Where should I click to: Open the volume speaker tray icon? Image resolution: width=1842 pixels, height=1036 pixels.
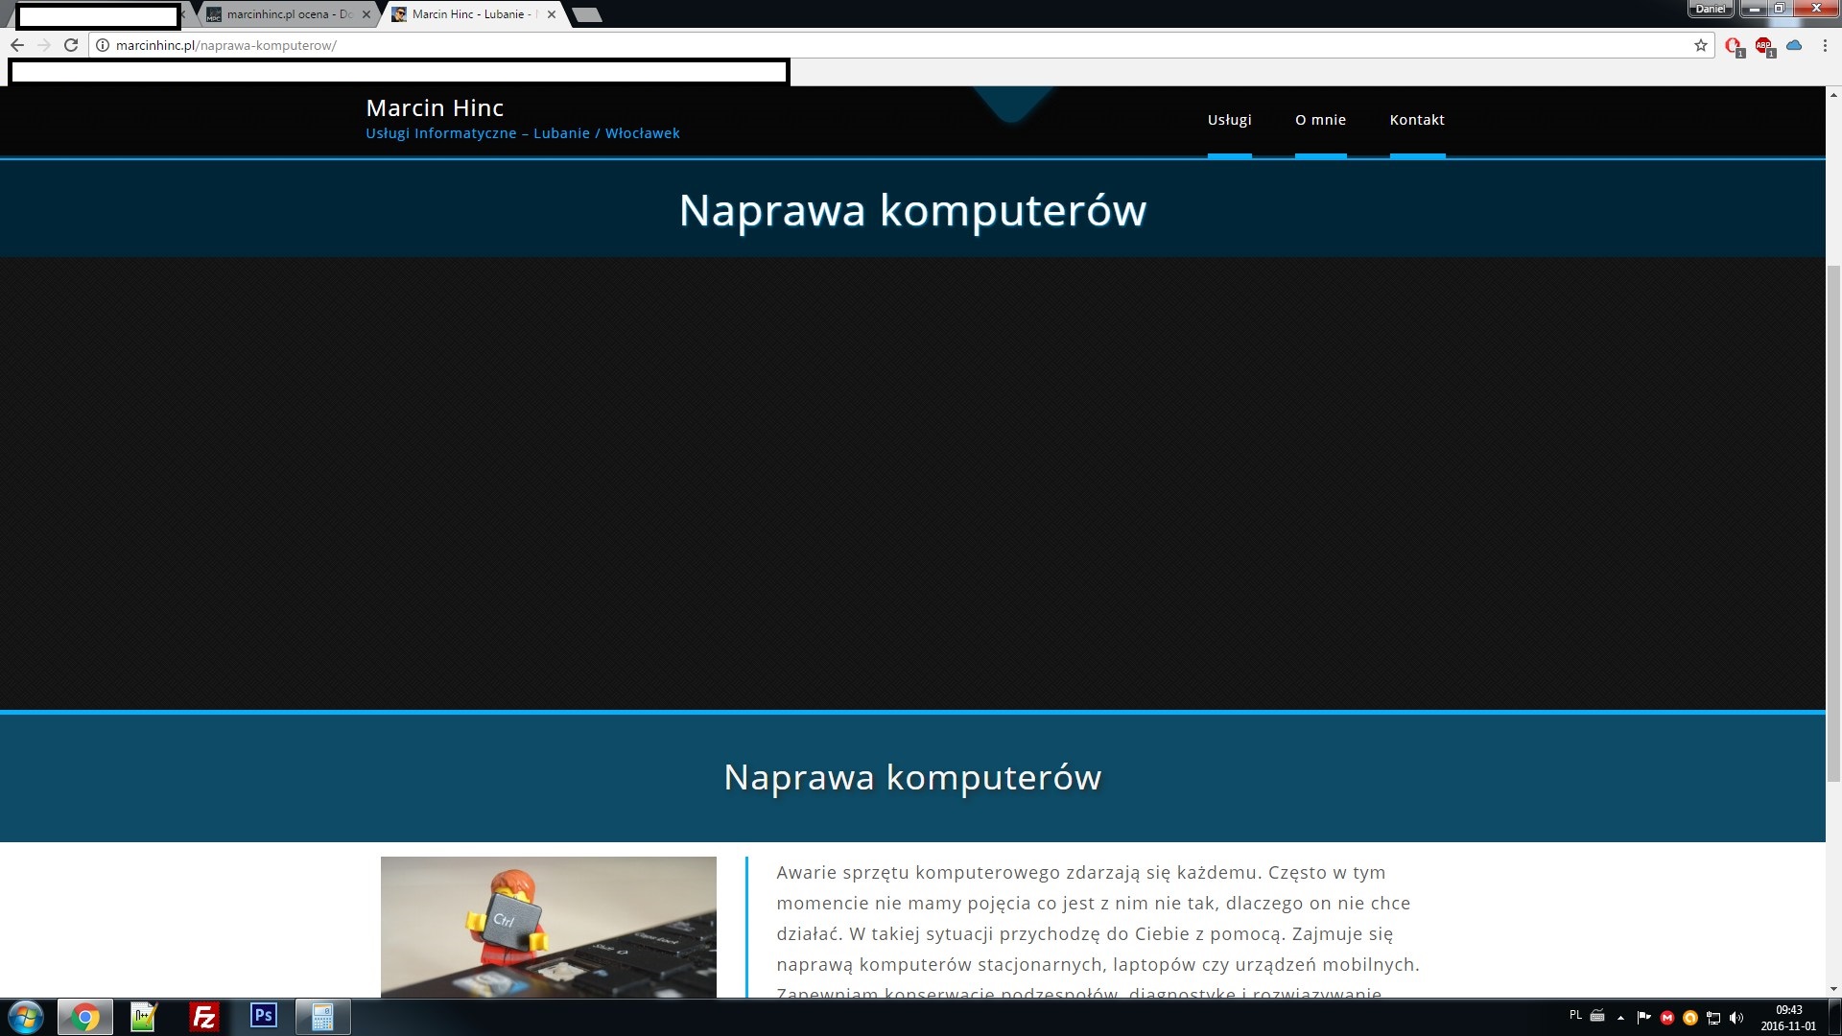coord(1736,1018)
